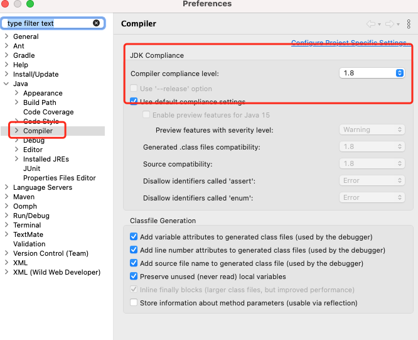Expand the General tree node

tap(7, 36)
